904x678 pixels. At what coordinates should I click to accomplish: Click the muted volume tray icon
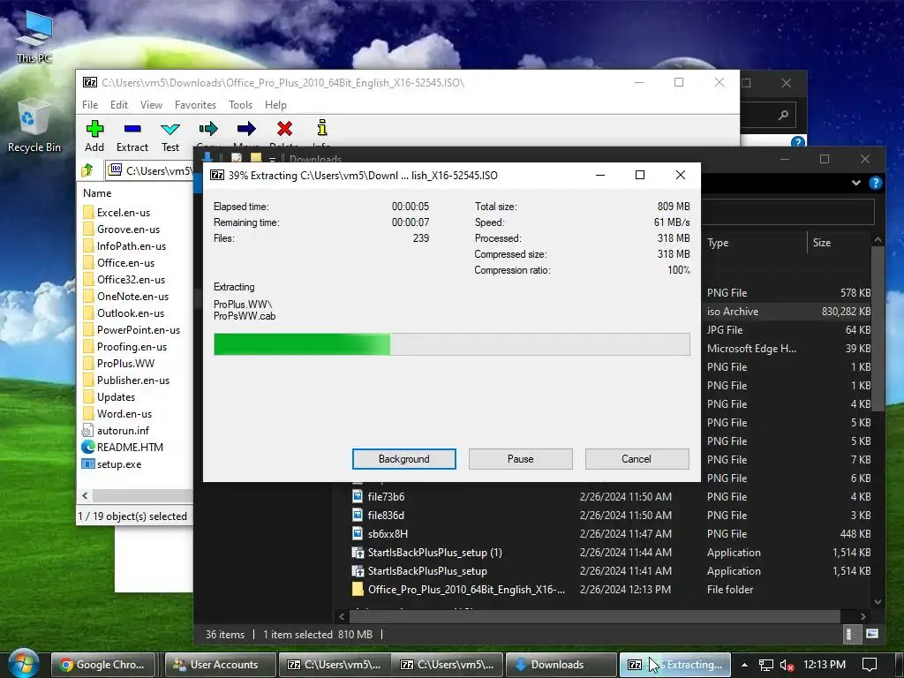787,666
